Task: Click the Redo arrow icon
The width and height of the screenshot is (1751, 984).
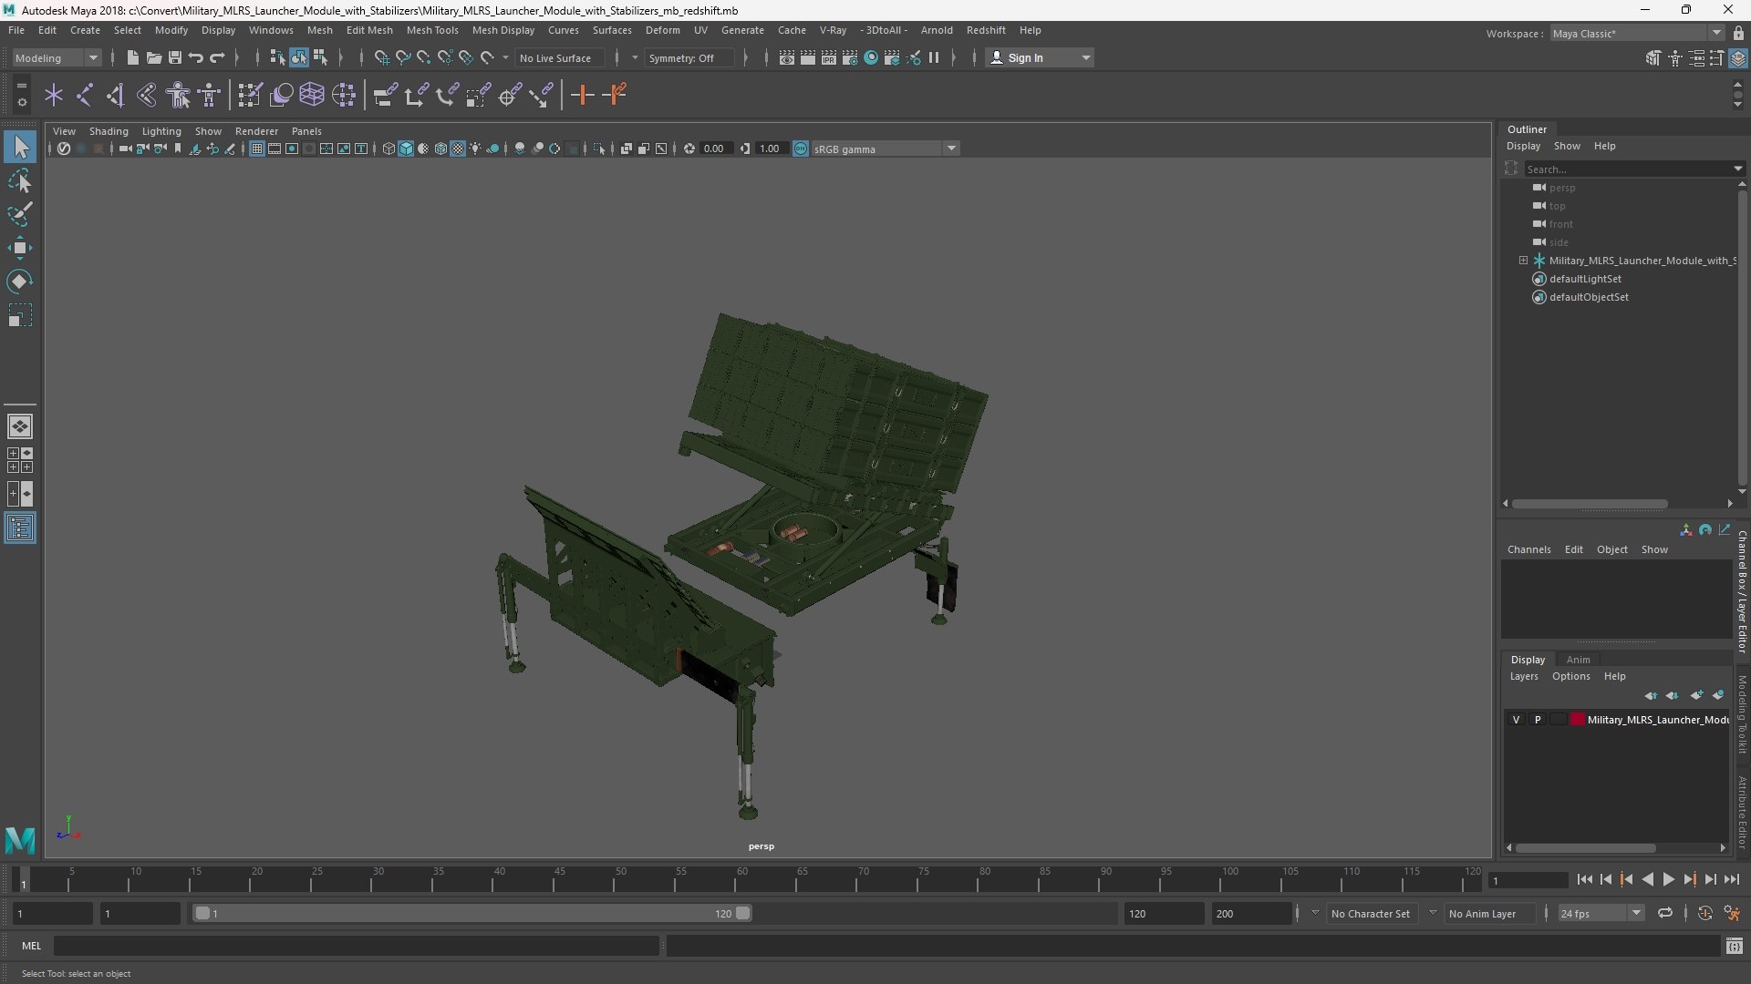Action: (217, 58)
